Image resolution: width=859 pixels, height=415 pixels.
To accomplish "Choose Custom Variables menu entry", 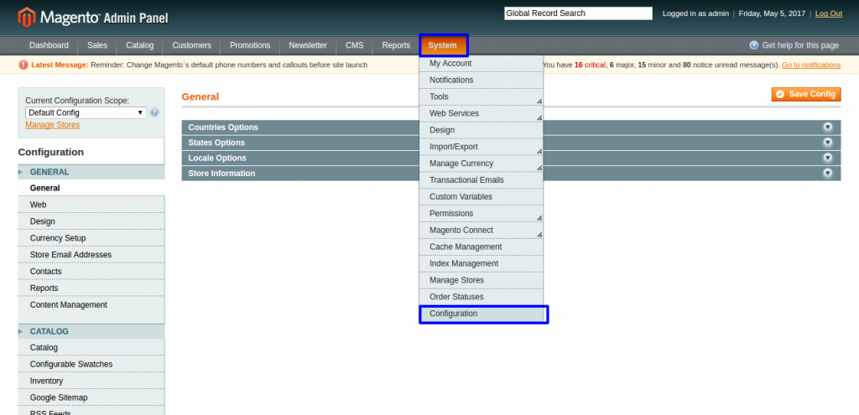I will (x=482, y=196).
